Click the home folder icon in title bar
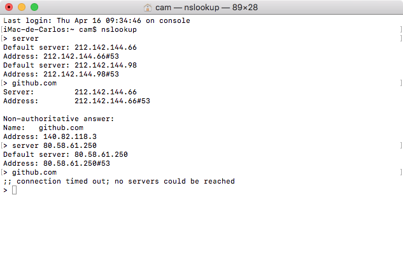Screen dimensions: 403x269 coord(148,8)
